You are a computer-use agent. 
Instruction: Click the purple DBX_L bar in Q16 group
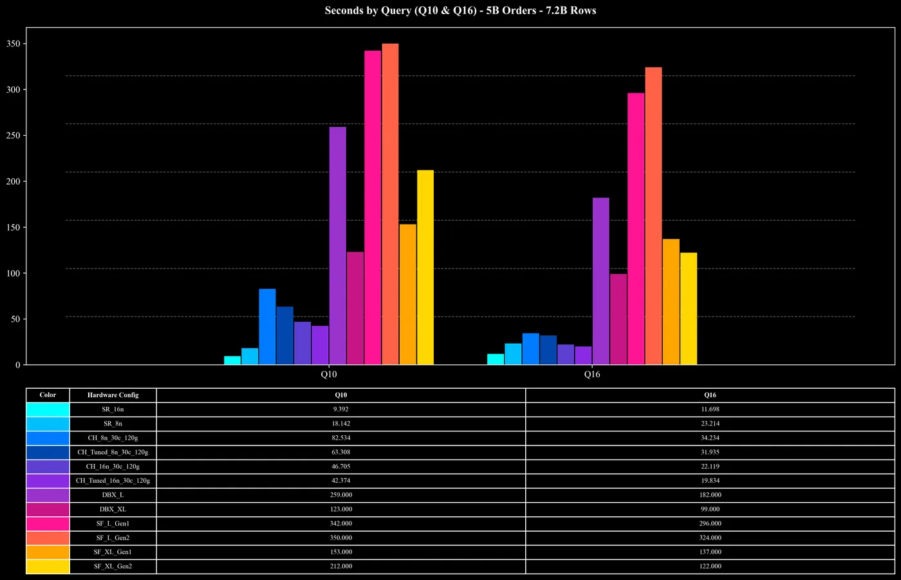click(601, 281)
